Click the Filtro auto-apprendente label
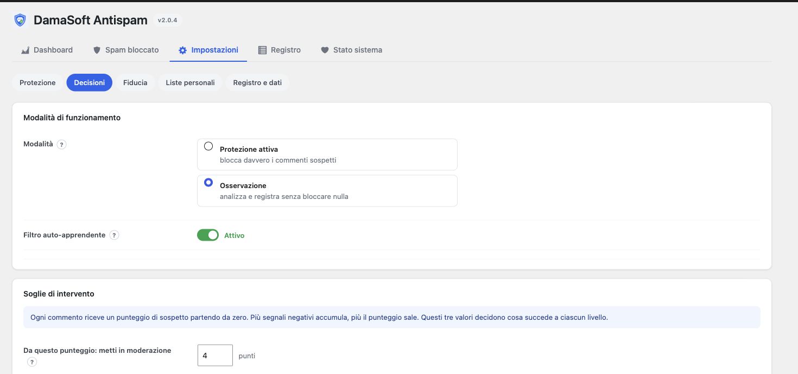Screen dimensions: 798x374 click(65, 235)
